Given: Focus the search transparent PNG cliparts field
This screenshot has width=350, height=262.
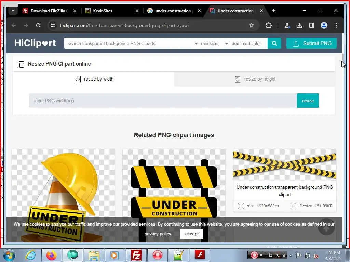Looking at the screenshot, I should [x=129, y=43].
